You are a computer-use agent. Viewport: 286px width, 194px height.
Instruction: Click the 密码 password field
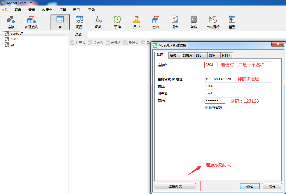[225, 100]
